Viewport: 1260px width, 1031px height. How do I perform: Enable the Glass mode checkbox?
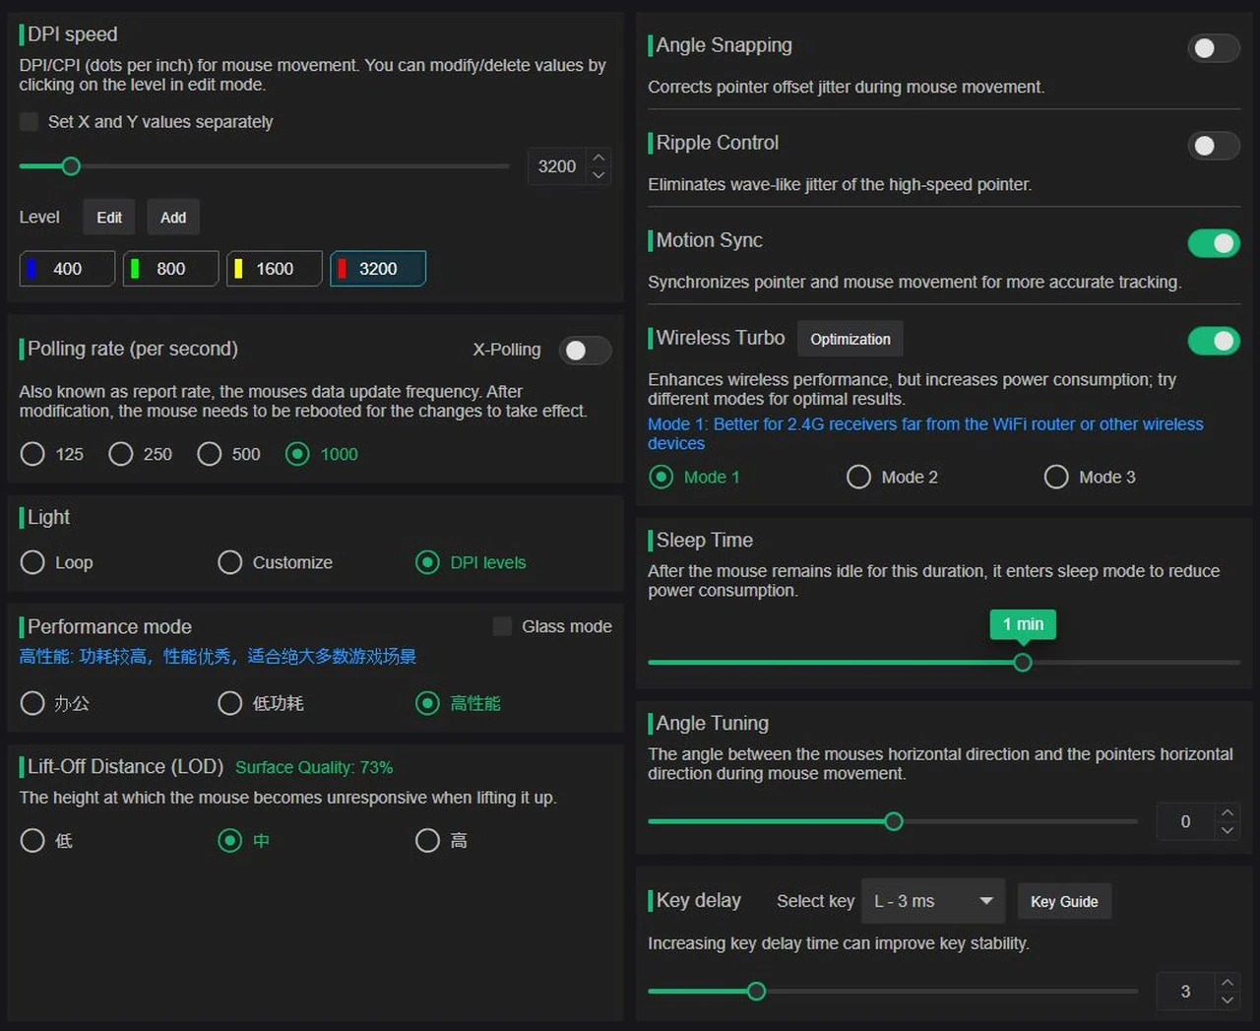point(502,626)
